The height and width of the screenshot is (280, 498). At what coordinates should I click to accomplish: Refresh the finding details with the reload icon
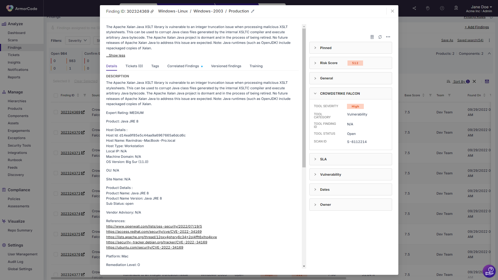click(380, 37)
